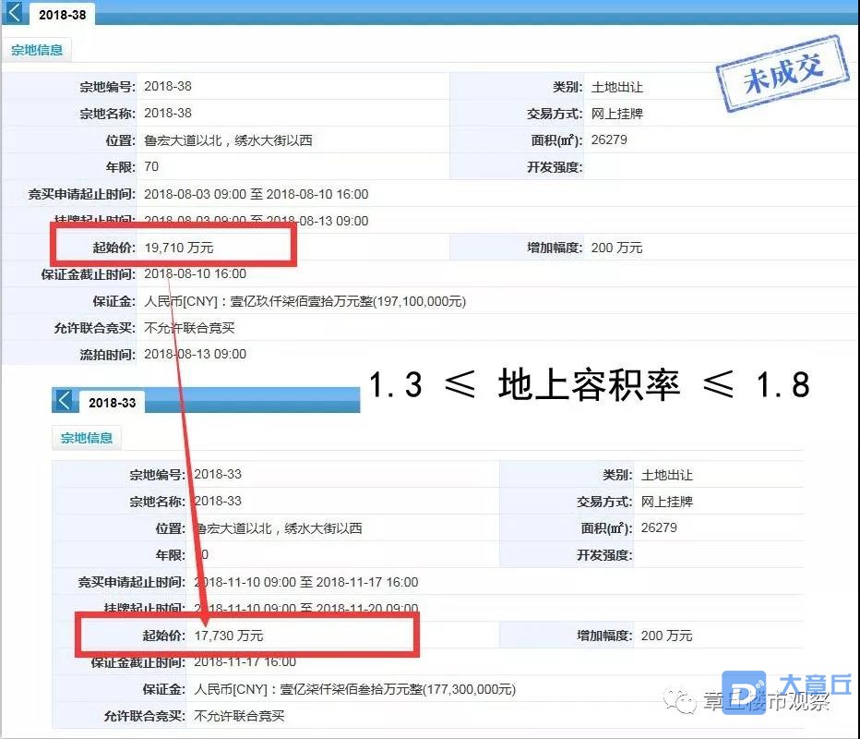Click the 年限 value 70
This screenshot has width=860, height=739.
(151, 166)
